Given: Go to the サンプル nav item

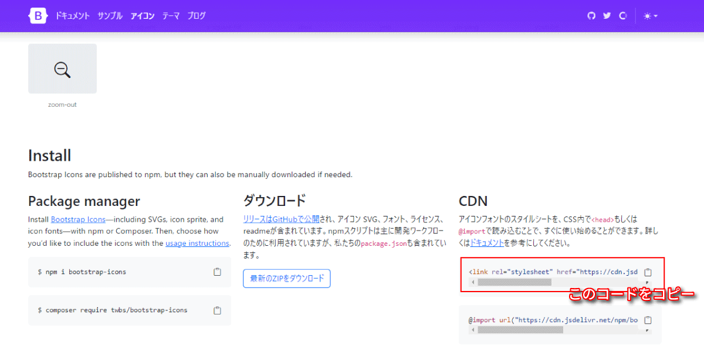Looking at the screenshot, I should point(110,16).
